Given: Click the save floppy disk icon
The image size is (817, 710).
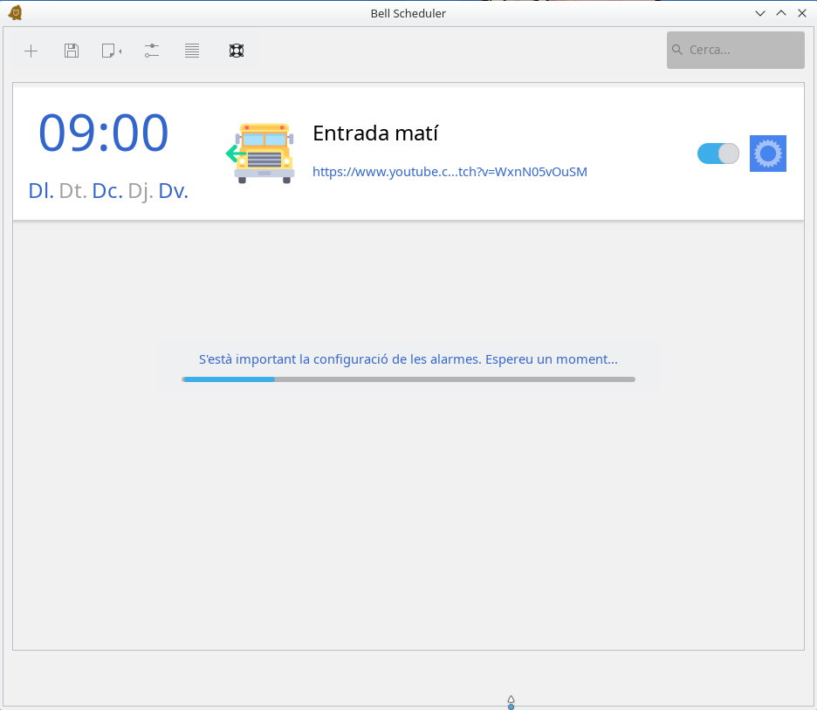Looking at the screenshot, I should pos(72,51).
